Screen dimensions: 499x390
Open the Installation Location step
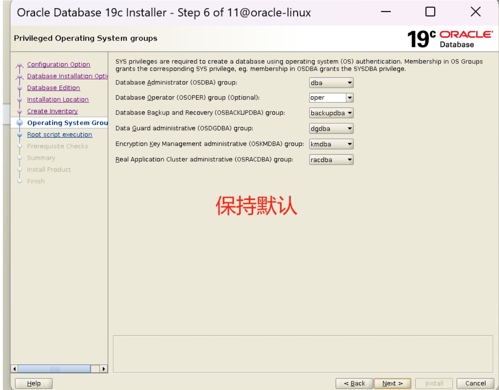pyautogui.click(x=58, y=99)
